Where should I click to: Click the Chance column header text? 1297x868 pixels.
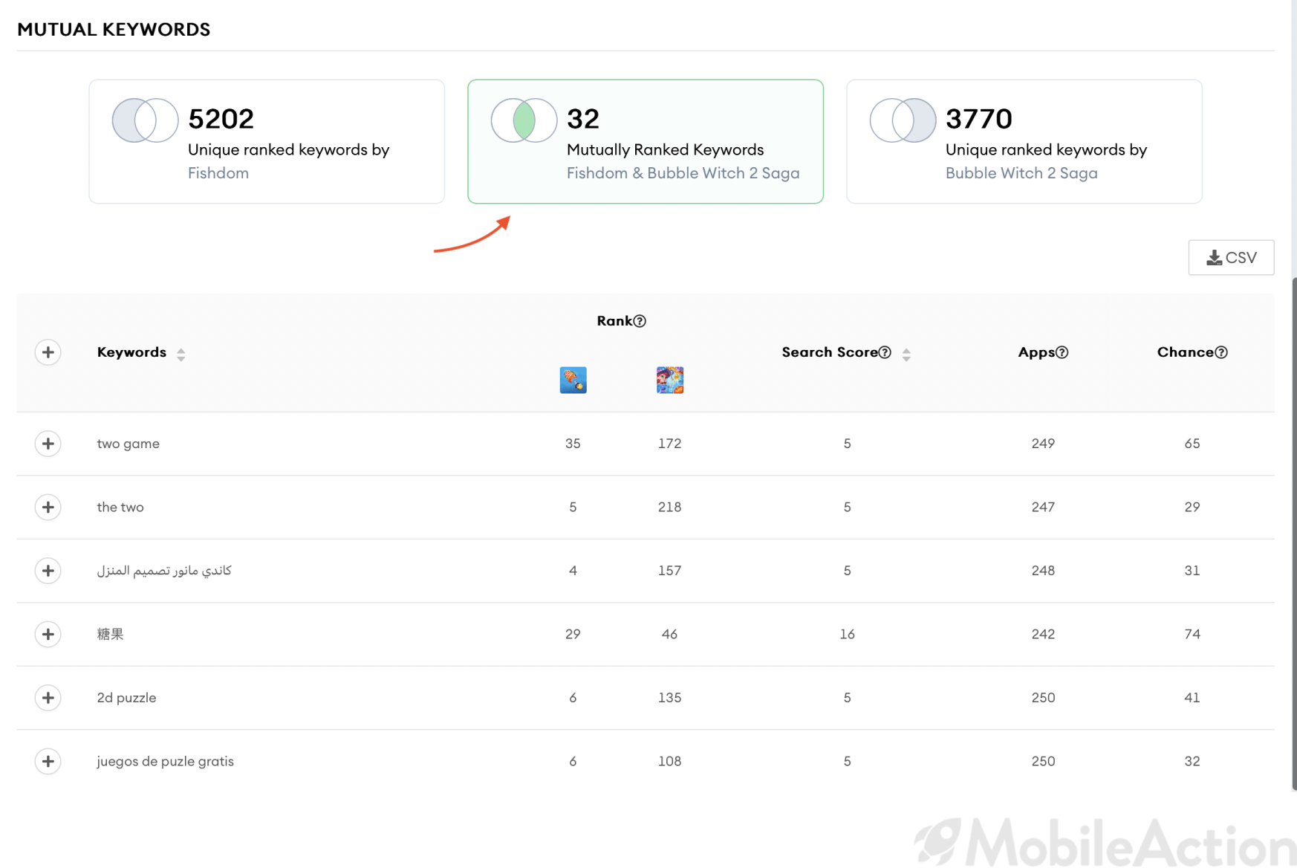click(x=1186, y=352)
